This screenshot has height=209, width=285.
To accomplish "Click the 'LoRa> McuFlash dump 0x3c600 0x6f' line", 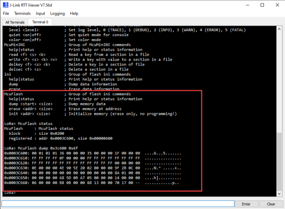I will [x=41, y=148].
